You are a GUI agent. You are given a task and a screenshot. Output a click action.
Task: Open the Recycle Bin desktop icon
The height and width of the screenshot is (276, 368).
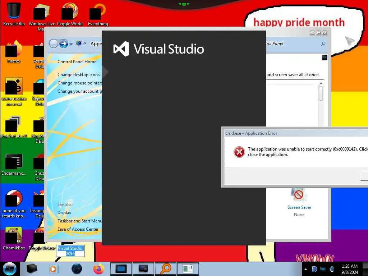[14, 14]
